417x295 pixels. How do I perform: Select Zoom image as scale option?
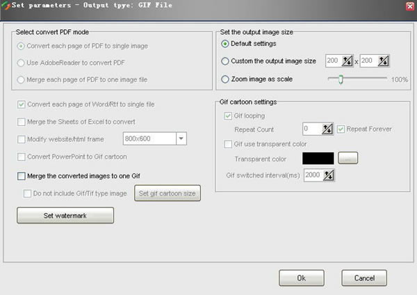pos(225,79)
